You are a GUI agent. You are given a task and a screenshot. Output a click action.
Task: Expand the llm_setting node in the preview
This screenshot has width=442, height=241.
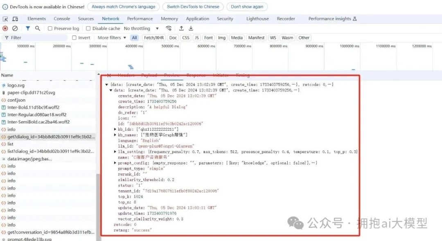pos(115,152)
